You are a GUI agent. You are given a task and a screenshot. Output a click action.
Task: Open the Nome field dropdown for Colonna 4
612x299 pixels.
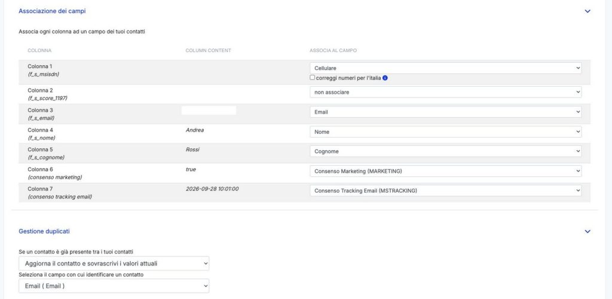point(445,132)
